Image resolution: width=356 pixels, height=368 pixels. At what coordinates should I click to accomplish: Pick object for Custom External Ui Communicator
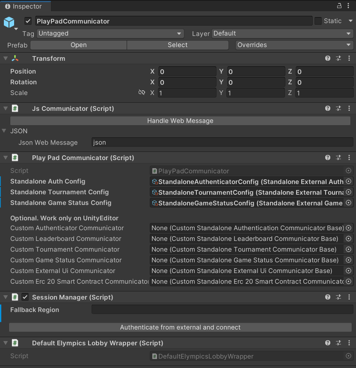[348, 270]
